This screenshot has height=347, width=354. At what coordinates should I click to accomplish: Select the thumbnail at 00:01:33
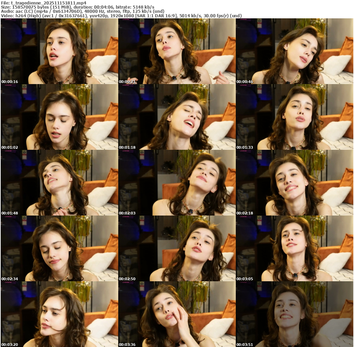click(x=295, y=117)
